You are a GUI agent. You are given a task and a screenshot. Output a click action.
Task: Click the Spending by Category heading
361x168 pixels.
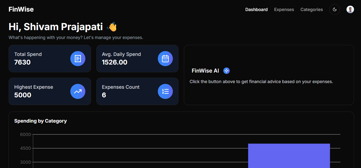(x=41, y=121)
